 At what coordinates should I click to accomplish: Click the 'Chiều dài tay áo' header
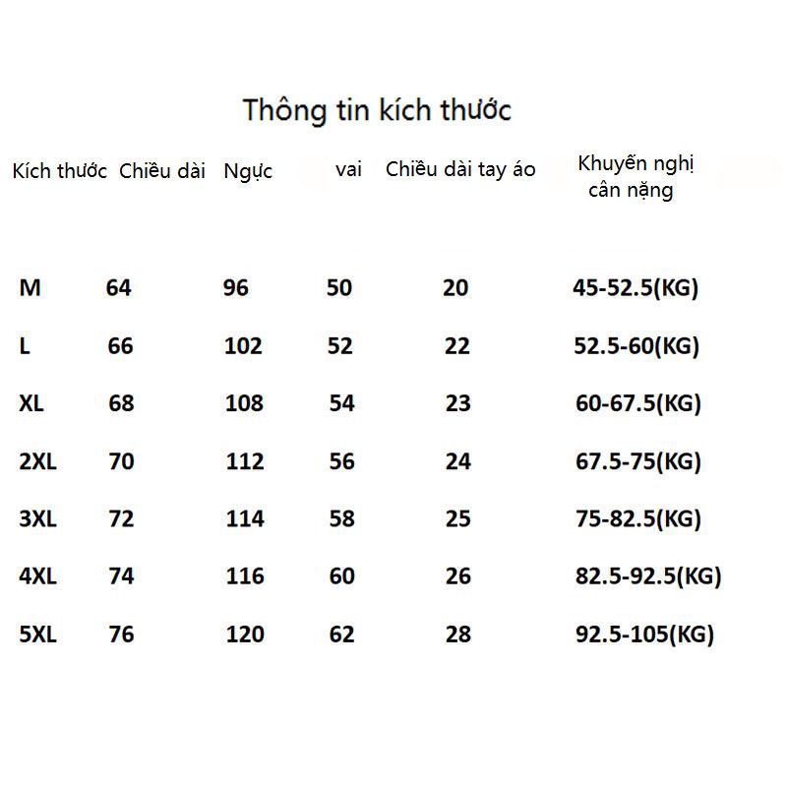coord(460,169)
